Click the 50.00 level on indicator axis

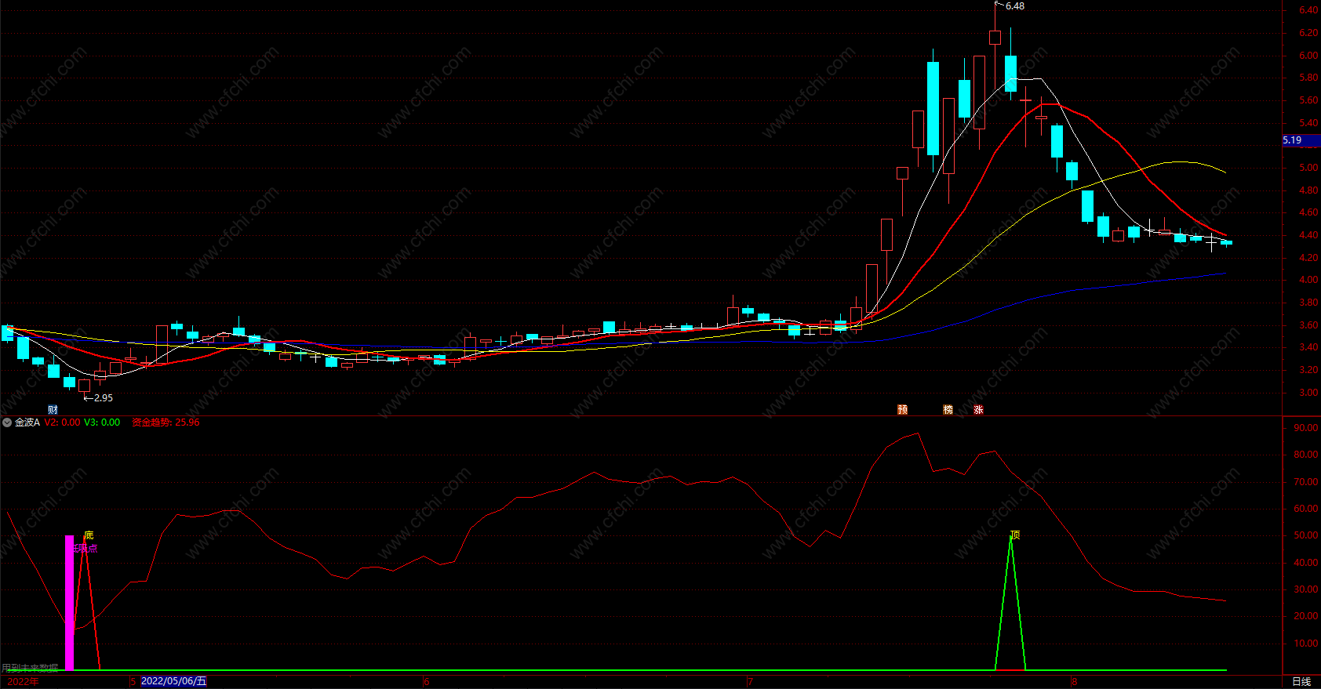pyautogui.click(x=1306, y=535)
